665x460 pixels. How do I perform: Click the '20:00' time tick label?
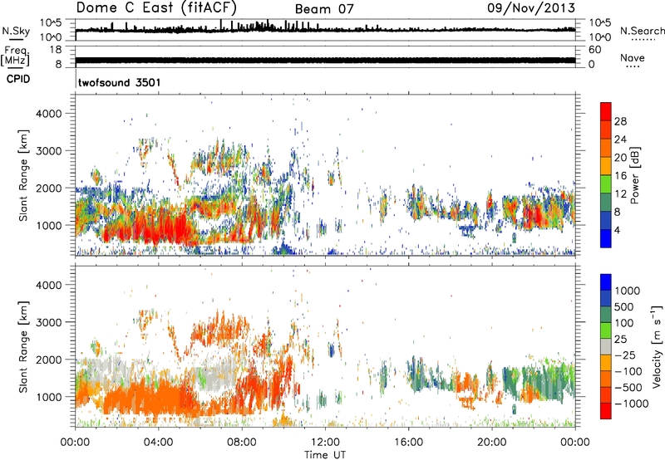coord(491,443)
